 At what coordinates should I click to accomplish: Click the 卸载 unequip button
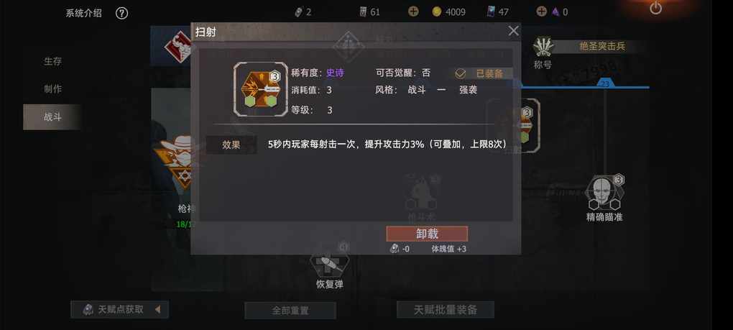427,234
